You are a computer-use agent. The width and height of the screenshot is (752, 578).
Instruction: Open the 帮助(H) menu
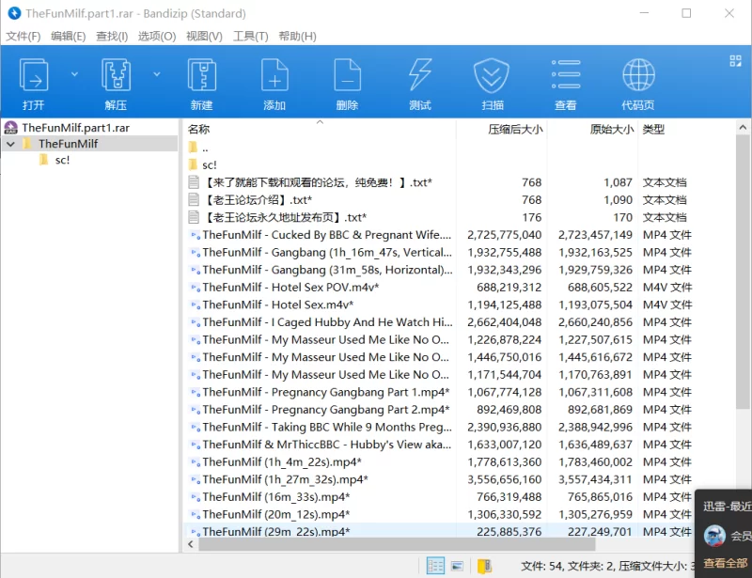tap(297, 37)
